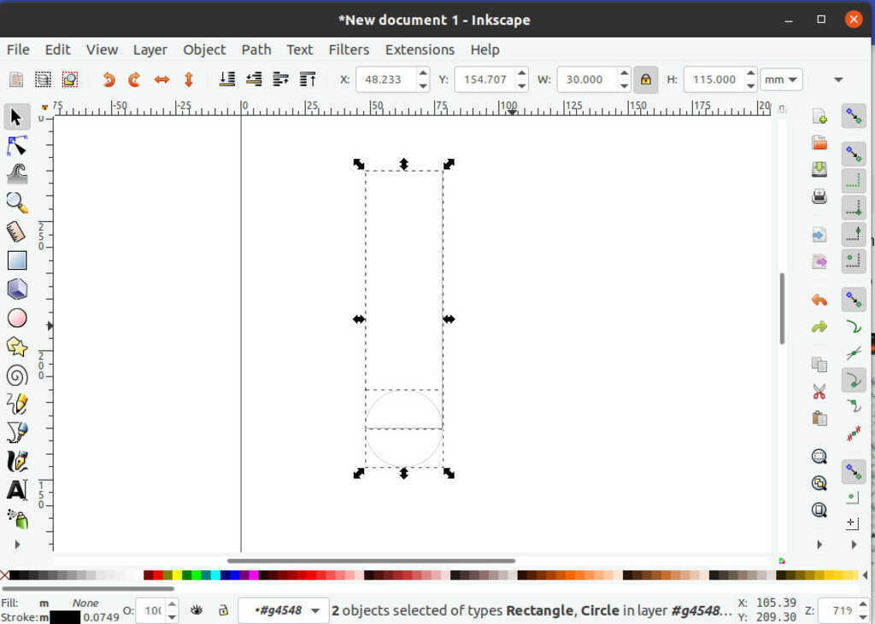Lower selection one step
875x624 pixels.
(x=254, y=79)
